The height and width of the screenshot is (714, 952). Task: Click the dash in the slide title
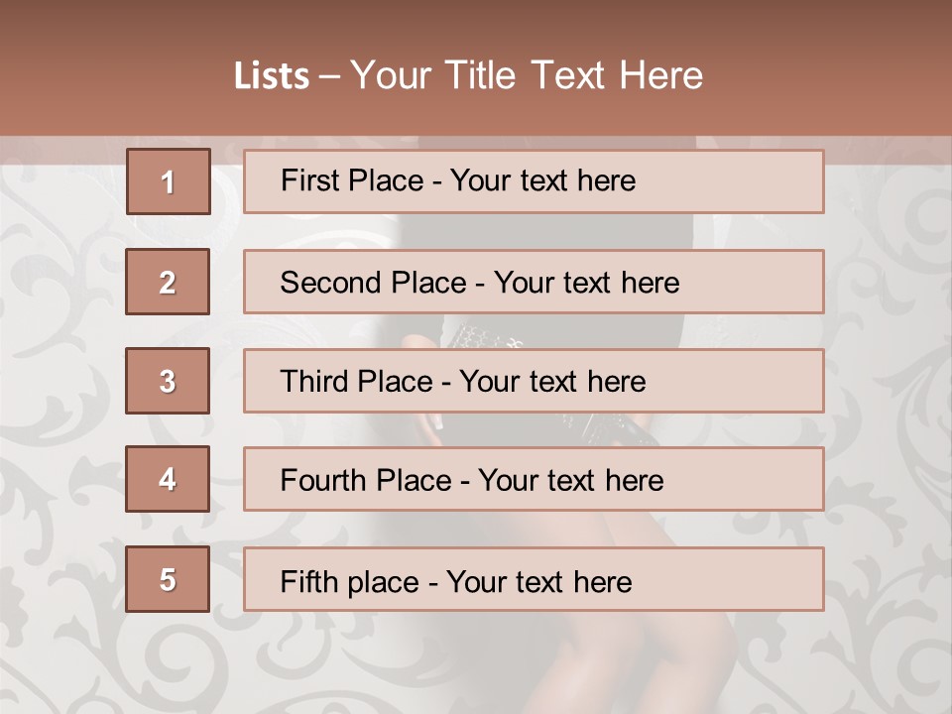(329, 76)
